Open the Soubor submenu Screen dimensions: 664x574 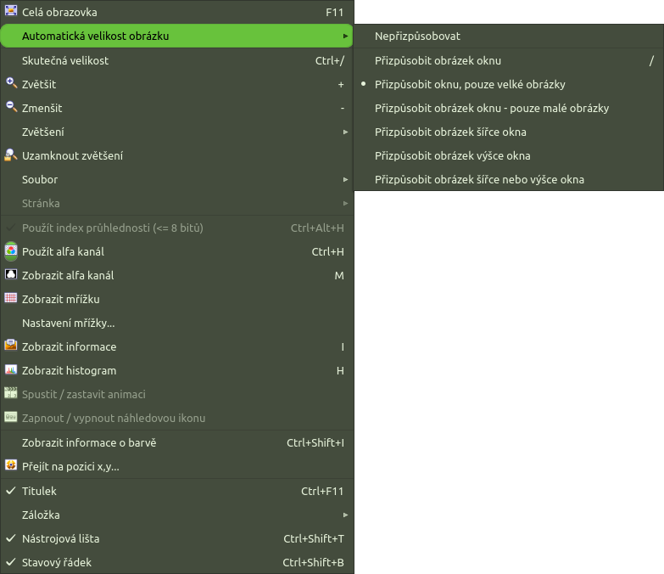point(177,179)
